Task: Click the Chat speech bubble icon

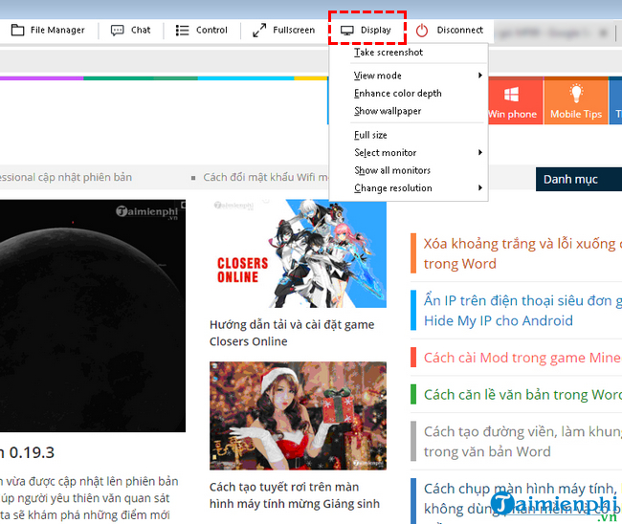Action: 117,31
